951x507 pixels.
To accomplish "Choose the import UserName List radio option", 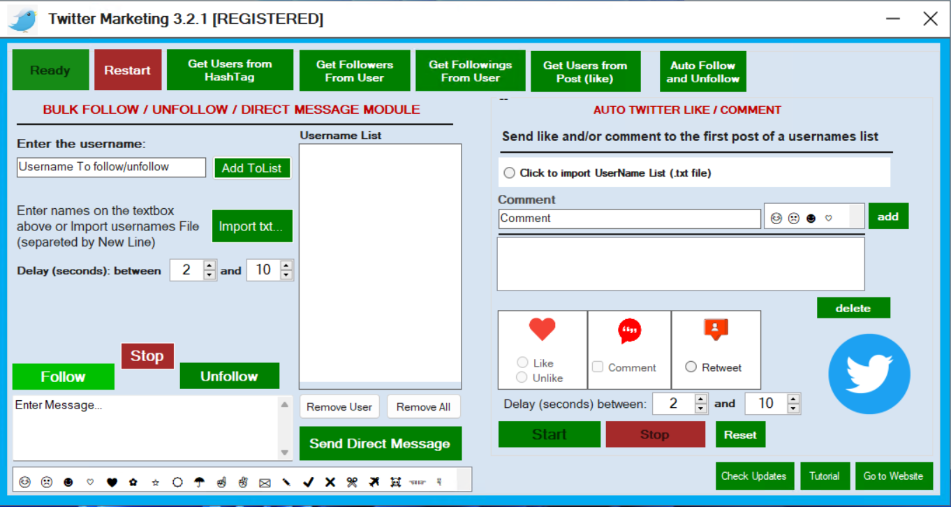I will [509, 172].
